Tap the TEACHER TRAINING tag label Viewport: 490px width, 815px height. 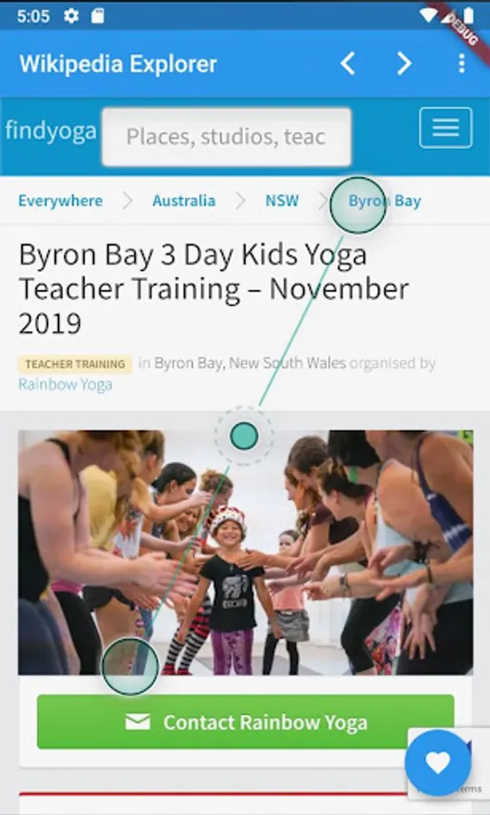tap(75, 364)
